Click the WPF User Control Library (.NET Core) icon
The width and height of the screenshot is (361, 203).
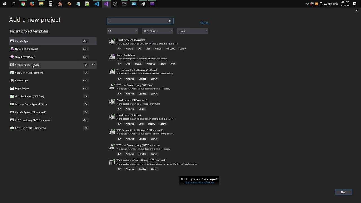pos(112,87)
